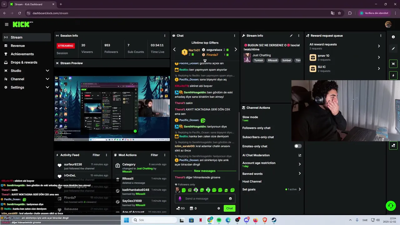Edit stream info with pencil icon

291,36
